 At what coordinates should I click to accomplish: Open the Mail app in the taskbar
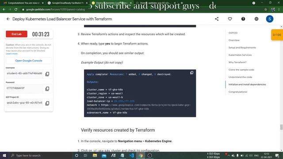(104, 155)
